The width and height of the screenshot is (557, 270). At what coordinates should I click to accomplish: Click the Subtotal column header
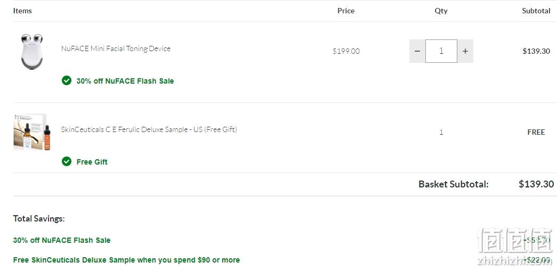point(536,11)
